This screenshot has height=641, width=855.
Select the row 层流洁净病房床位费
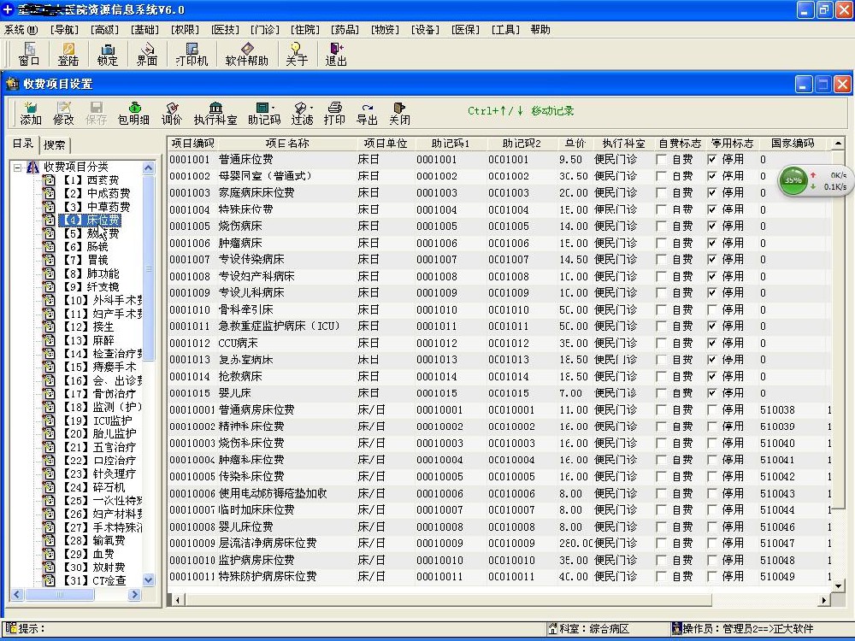pos(499,544)
